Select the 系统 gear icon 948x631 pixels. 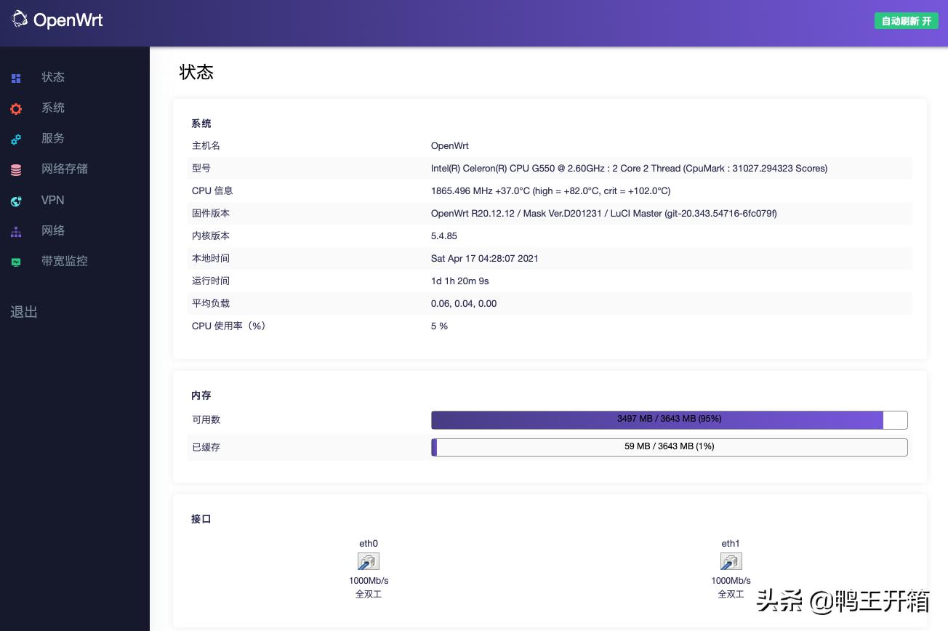coord(16,109)
